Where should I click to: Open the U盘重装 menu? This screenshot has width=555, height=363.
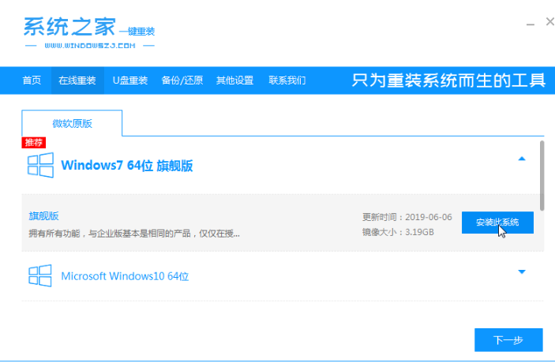[129, 80]
